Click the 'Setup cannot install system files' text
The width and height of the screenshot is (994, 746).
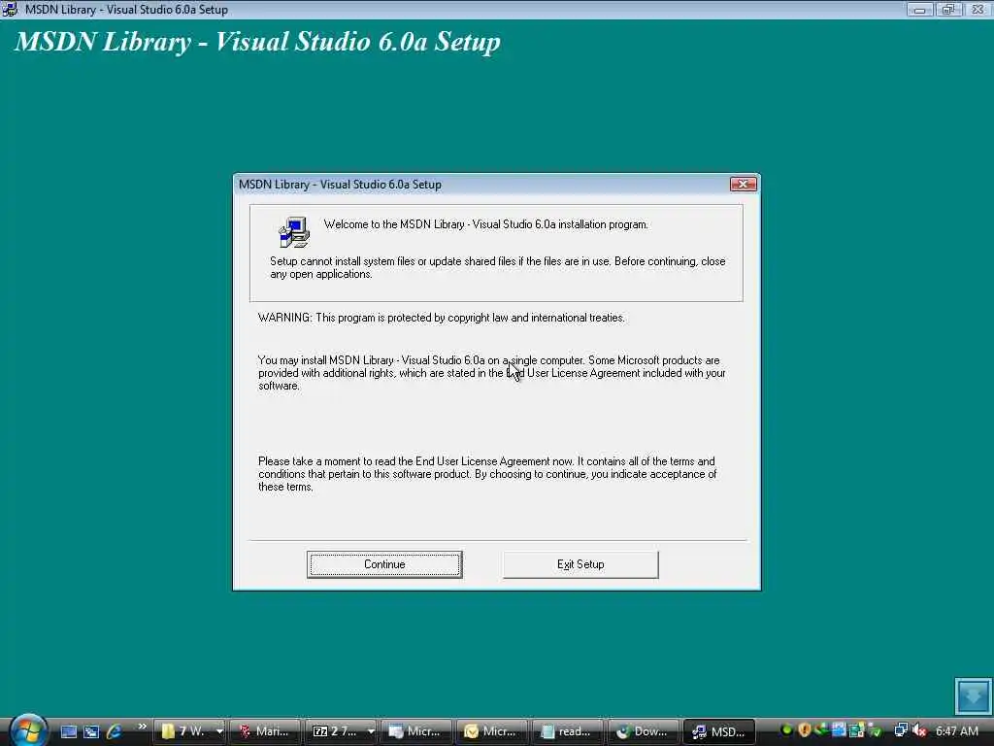498,268
